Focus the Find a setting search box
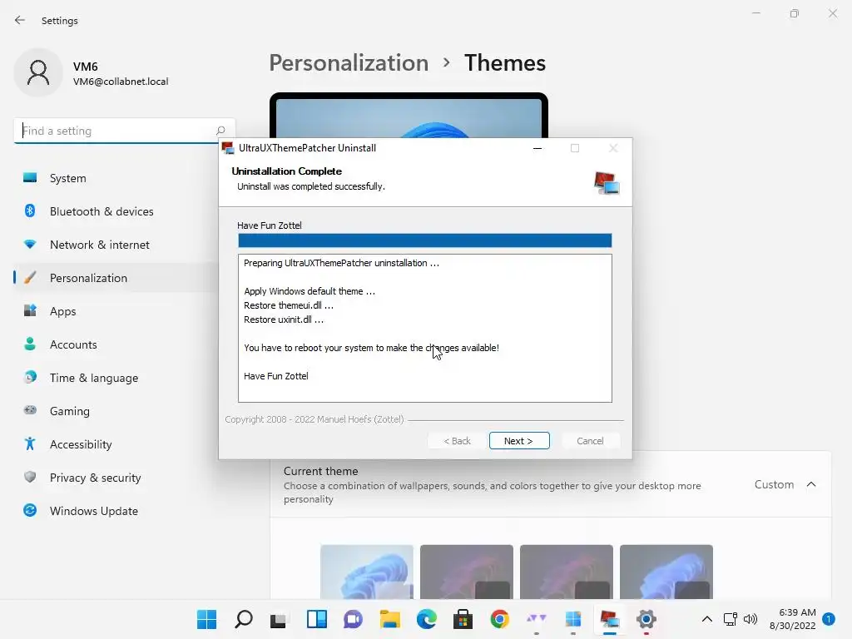This screenshot has width=852, height=639. [124, 131]
